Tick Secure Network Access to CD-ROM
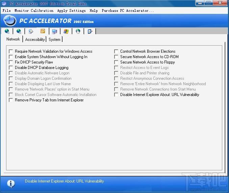 [116, 57]
